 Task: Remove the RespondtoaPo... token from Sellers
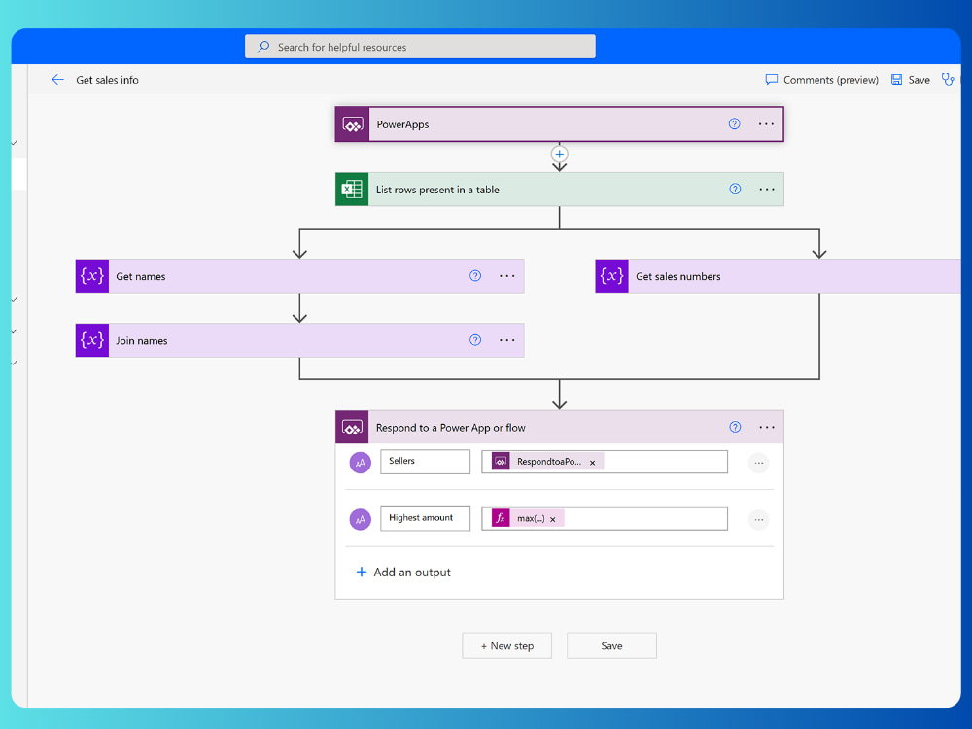(x=593, y=463)
